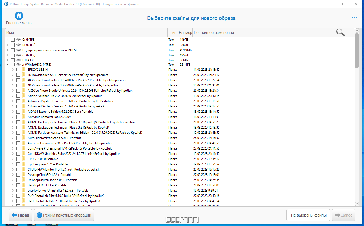The height and width of the screenshot is (226, 364).
Task: Click folder icon of CPUID HWMonitor Pro
Action: [x=24, y=169]
